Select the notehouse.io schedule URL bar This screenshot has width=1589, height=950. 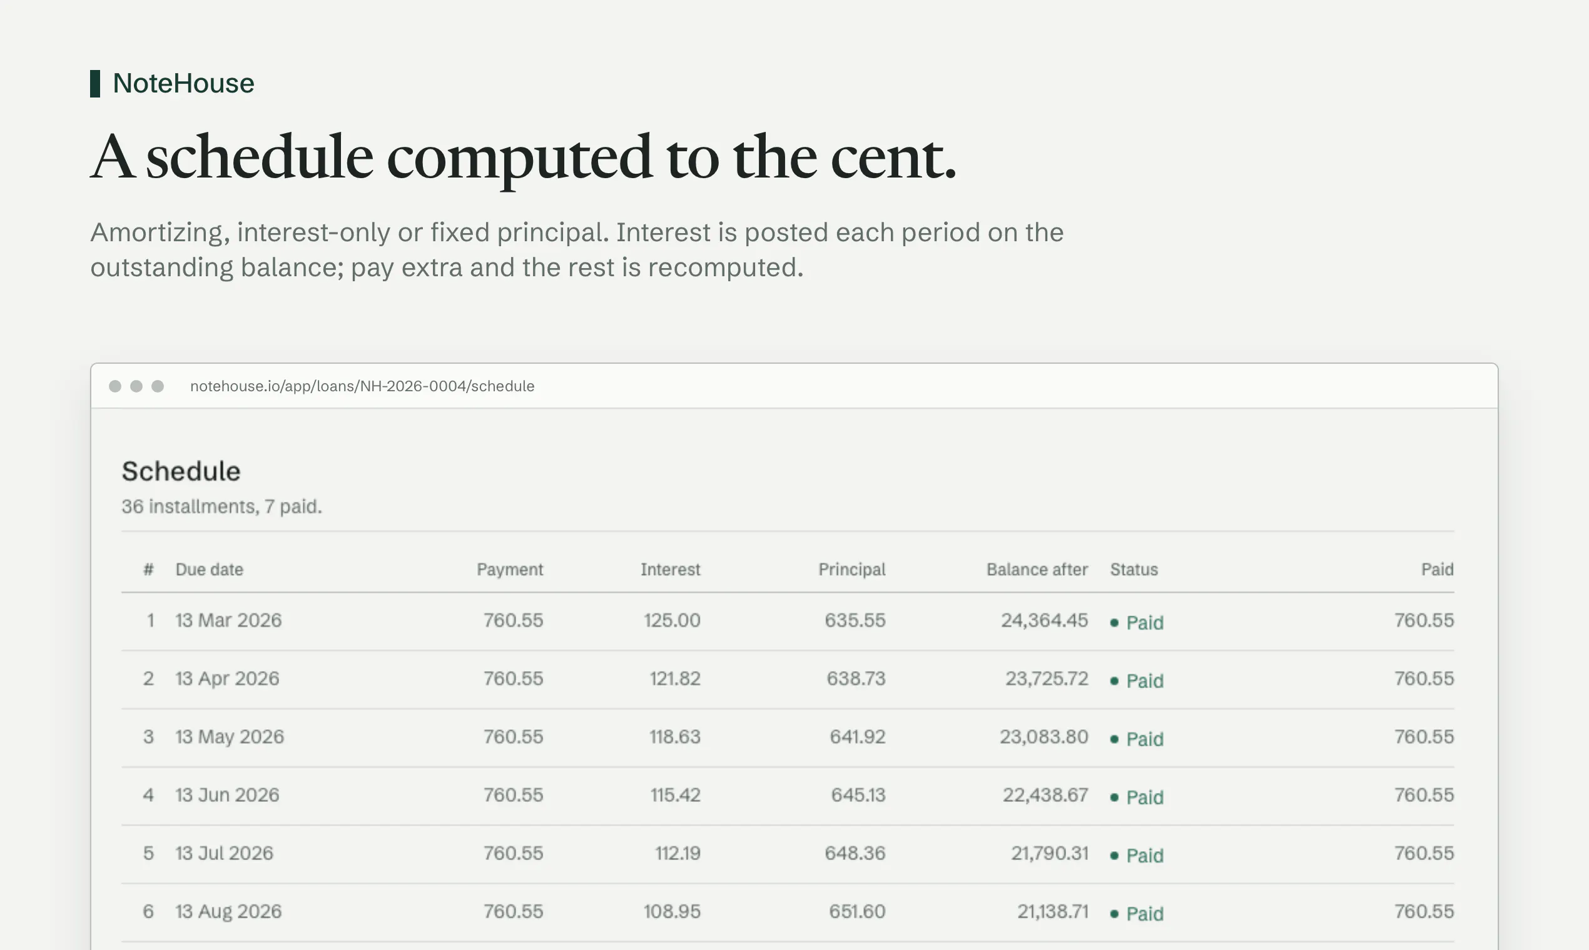[362, 386]
